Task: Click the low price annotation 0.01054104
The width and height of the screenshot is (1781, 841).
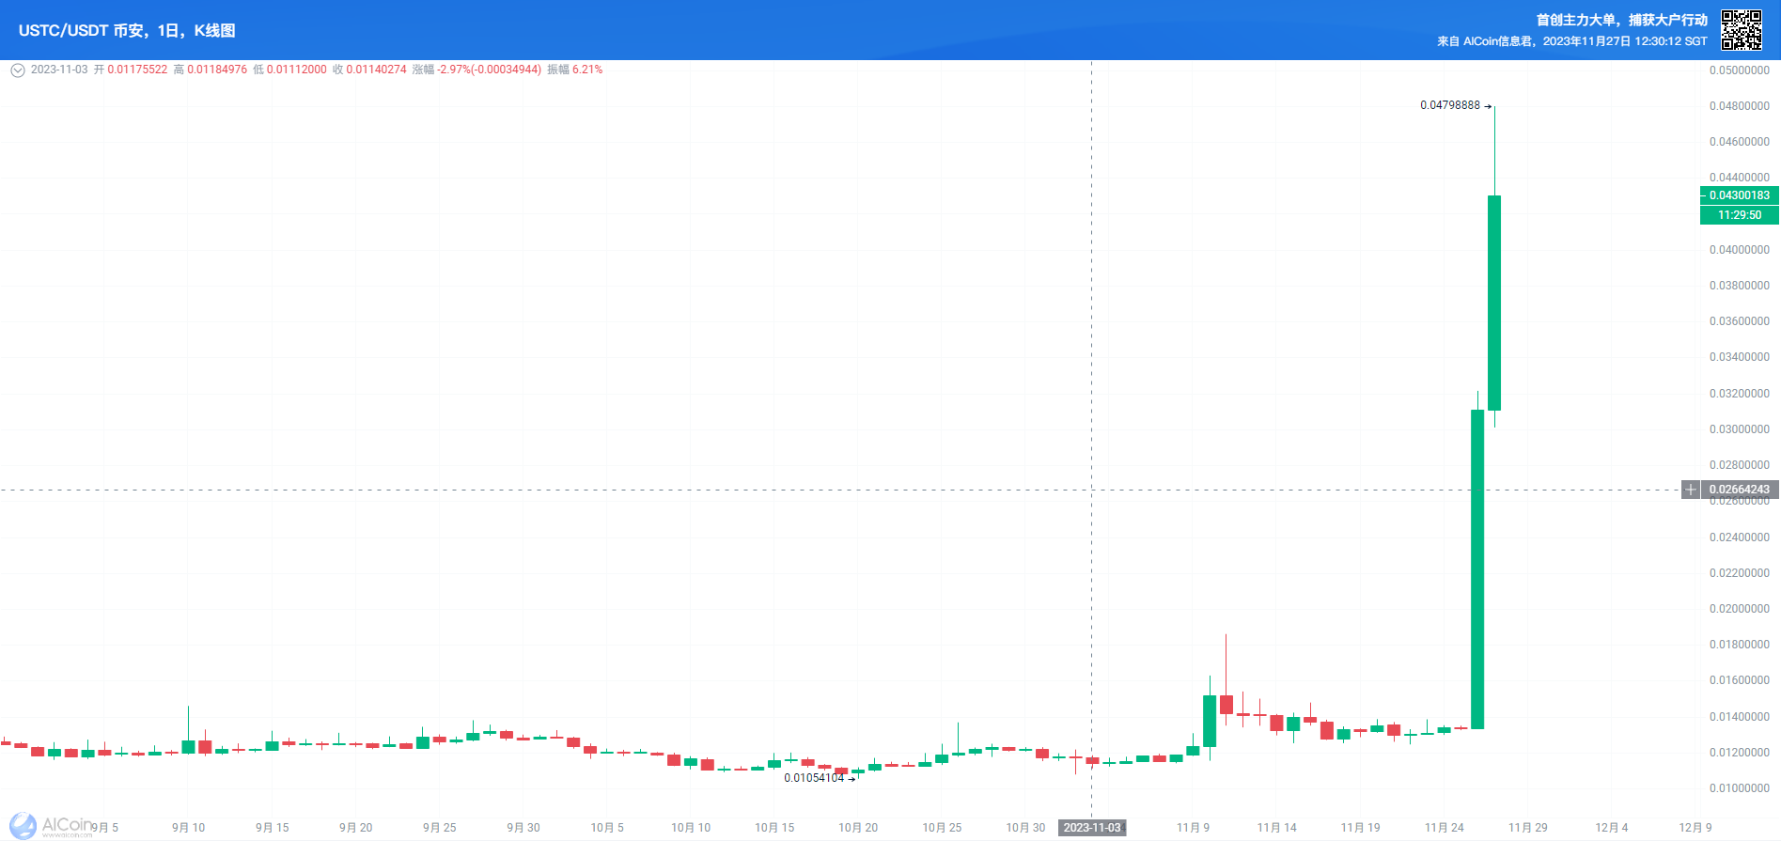Action: click(814, 778)
